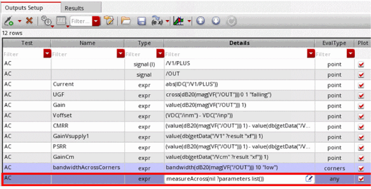Click the 'signal (I)' type cell
Image resolution: width=371 pixels, height=189 pixels.
144,64
